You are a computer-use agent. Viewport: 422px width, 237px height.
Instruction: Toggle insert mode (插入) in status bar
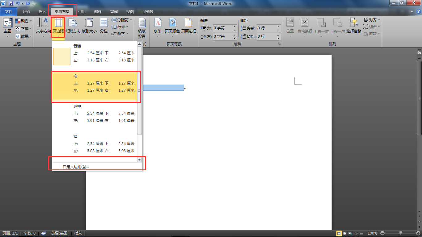[x=78, y=233]
